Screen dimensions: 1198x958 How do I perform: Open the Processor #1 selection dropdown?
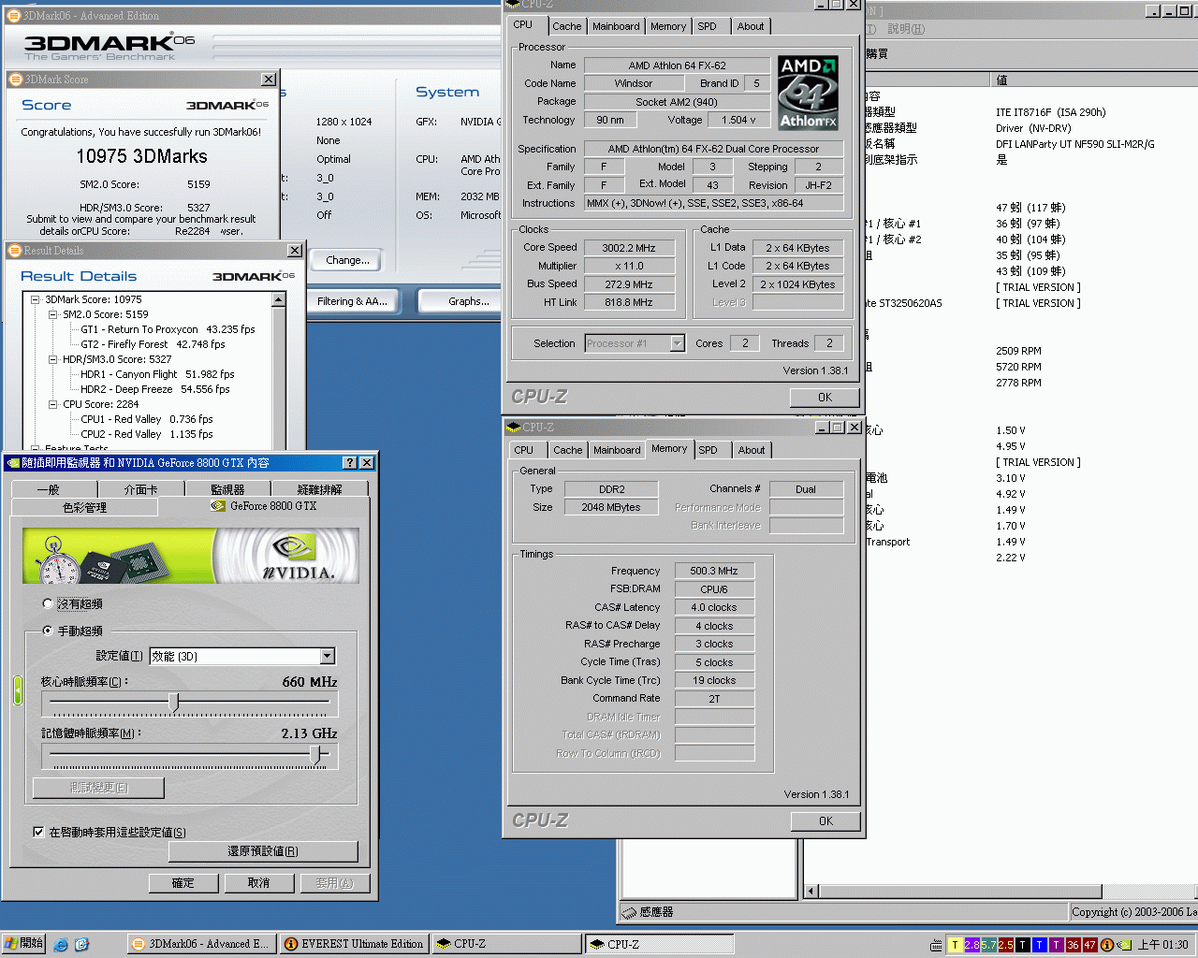677,343
